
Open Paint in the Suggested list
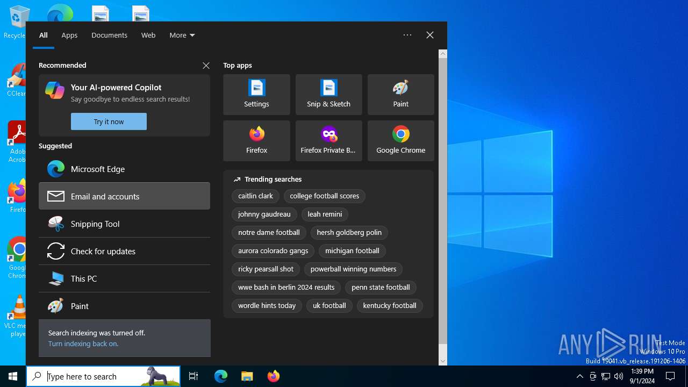124,306
